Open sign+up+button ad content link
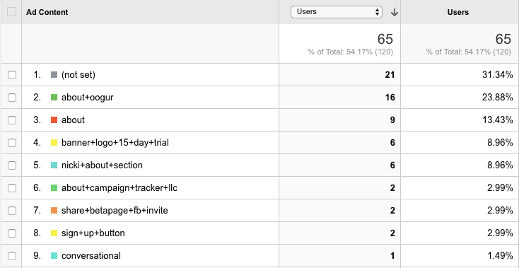 click(x=93, y=233)
